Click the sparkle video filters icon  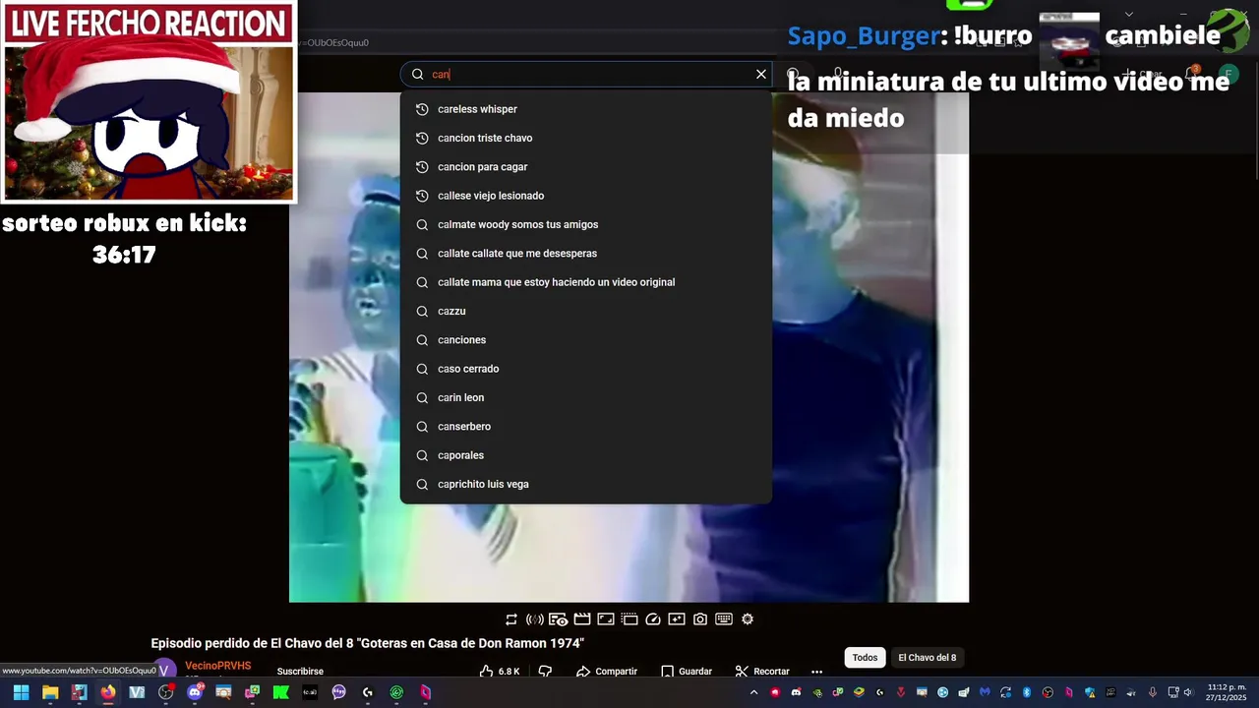tap(677, 619)
